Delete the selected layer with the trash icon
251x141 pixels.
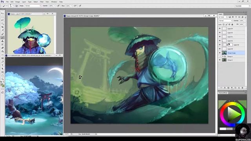(x=242, y=88)
